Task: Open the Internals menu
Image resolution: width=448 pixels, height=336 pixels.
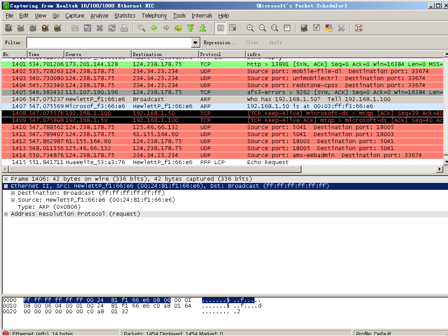Action: click(x=202, y=16)
